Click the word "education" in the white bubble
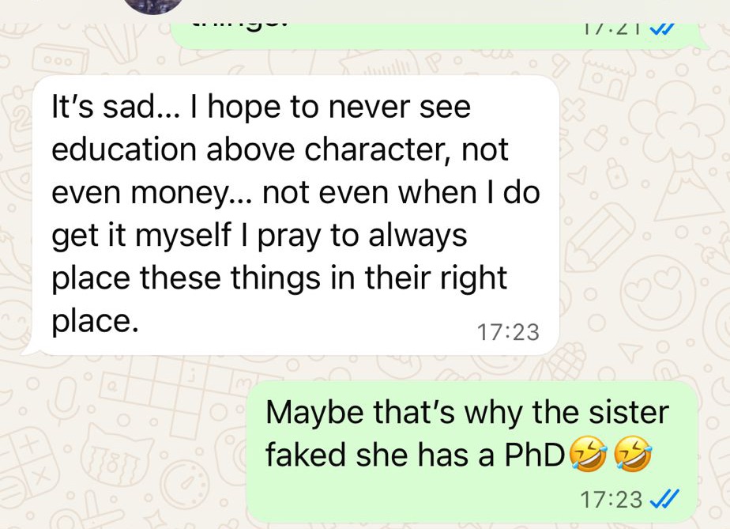The width and height of the screenshot is (730, 529). tap(124, 150)
